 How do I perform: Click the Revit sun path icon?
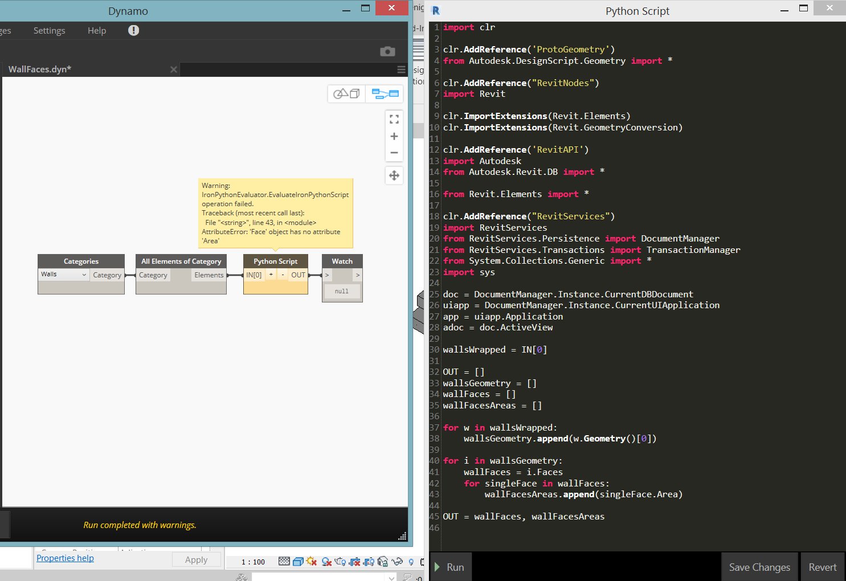pos(312,562)
